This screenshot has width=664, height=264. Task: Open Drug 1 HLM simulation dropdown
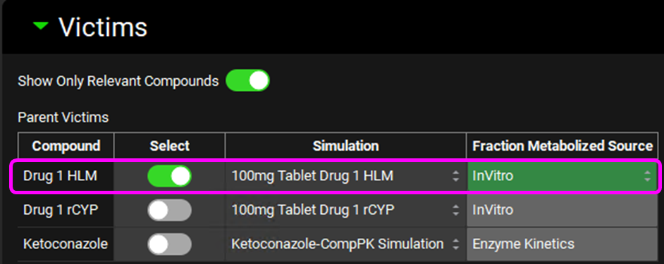coord(345,176)
